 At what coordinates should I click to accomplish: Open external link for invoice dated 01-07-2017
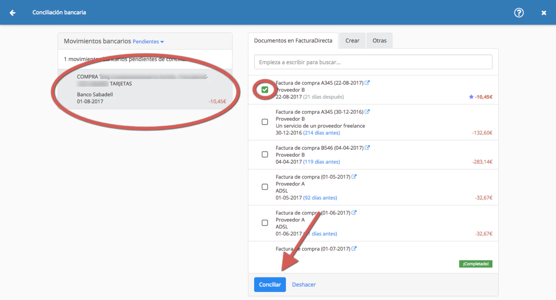point(354,248)
